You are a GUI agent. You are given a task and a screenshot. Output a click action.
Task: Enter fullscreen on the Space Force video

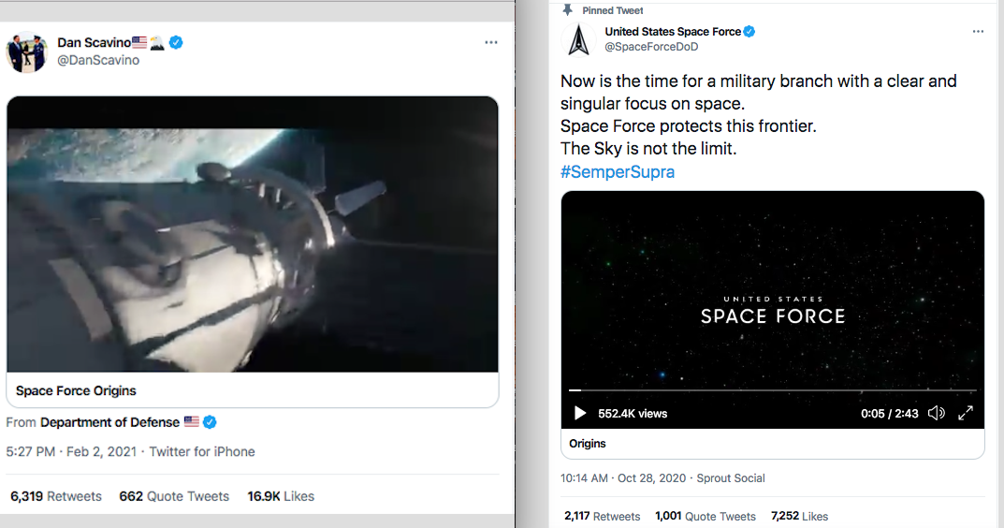click(966, 413)
